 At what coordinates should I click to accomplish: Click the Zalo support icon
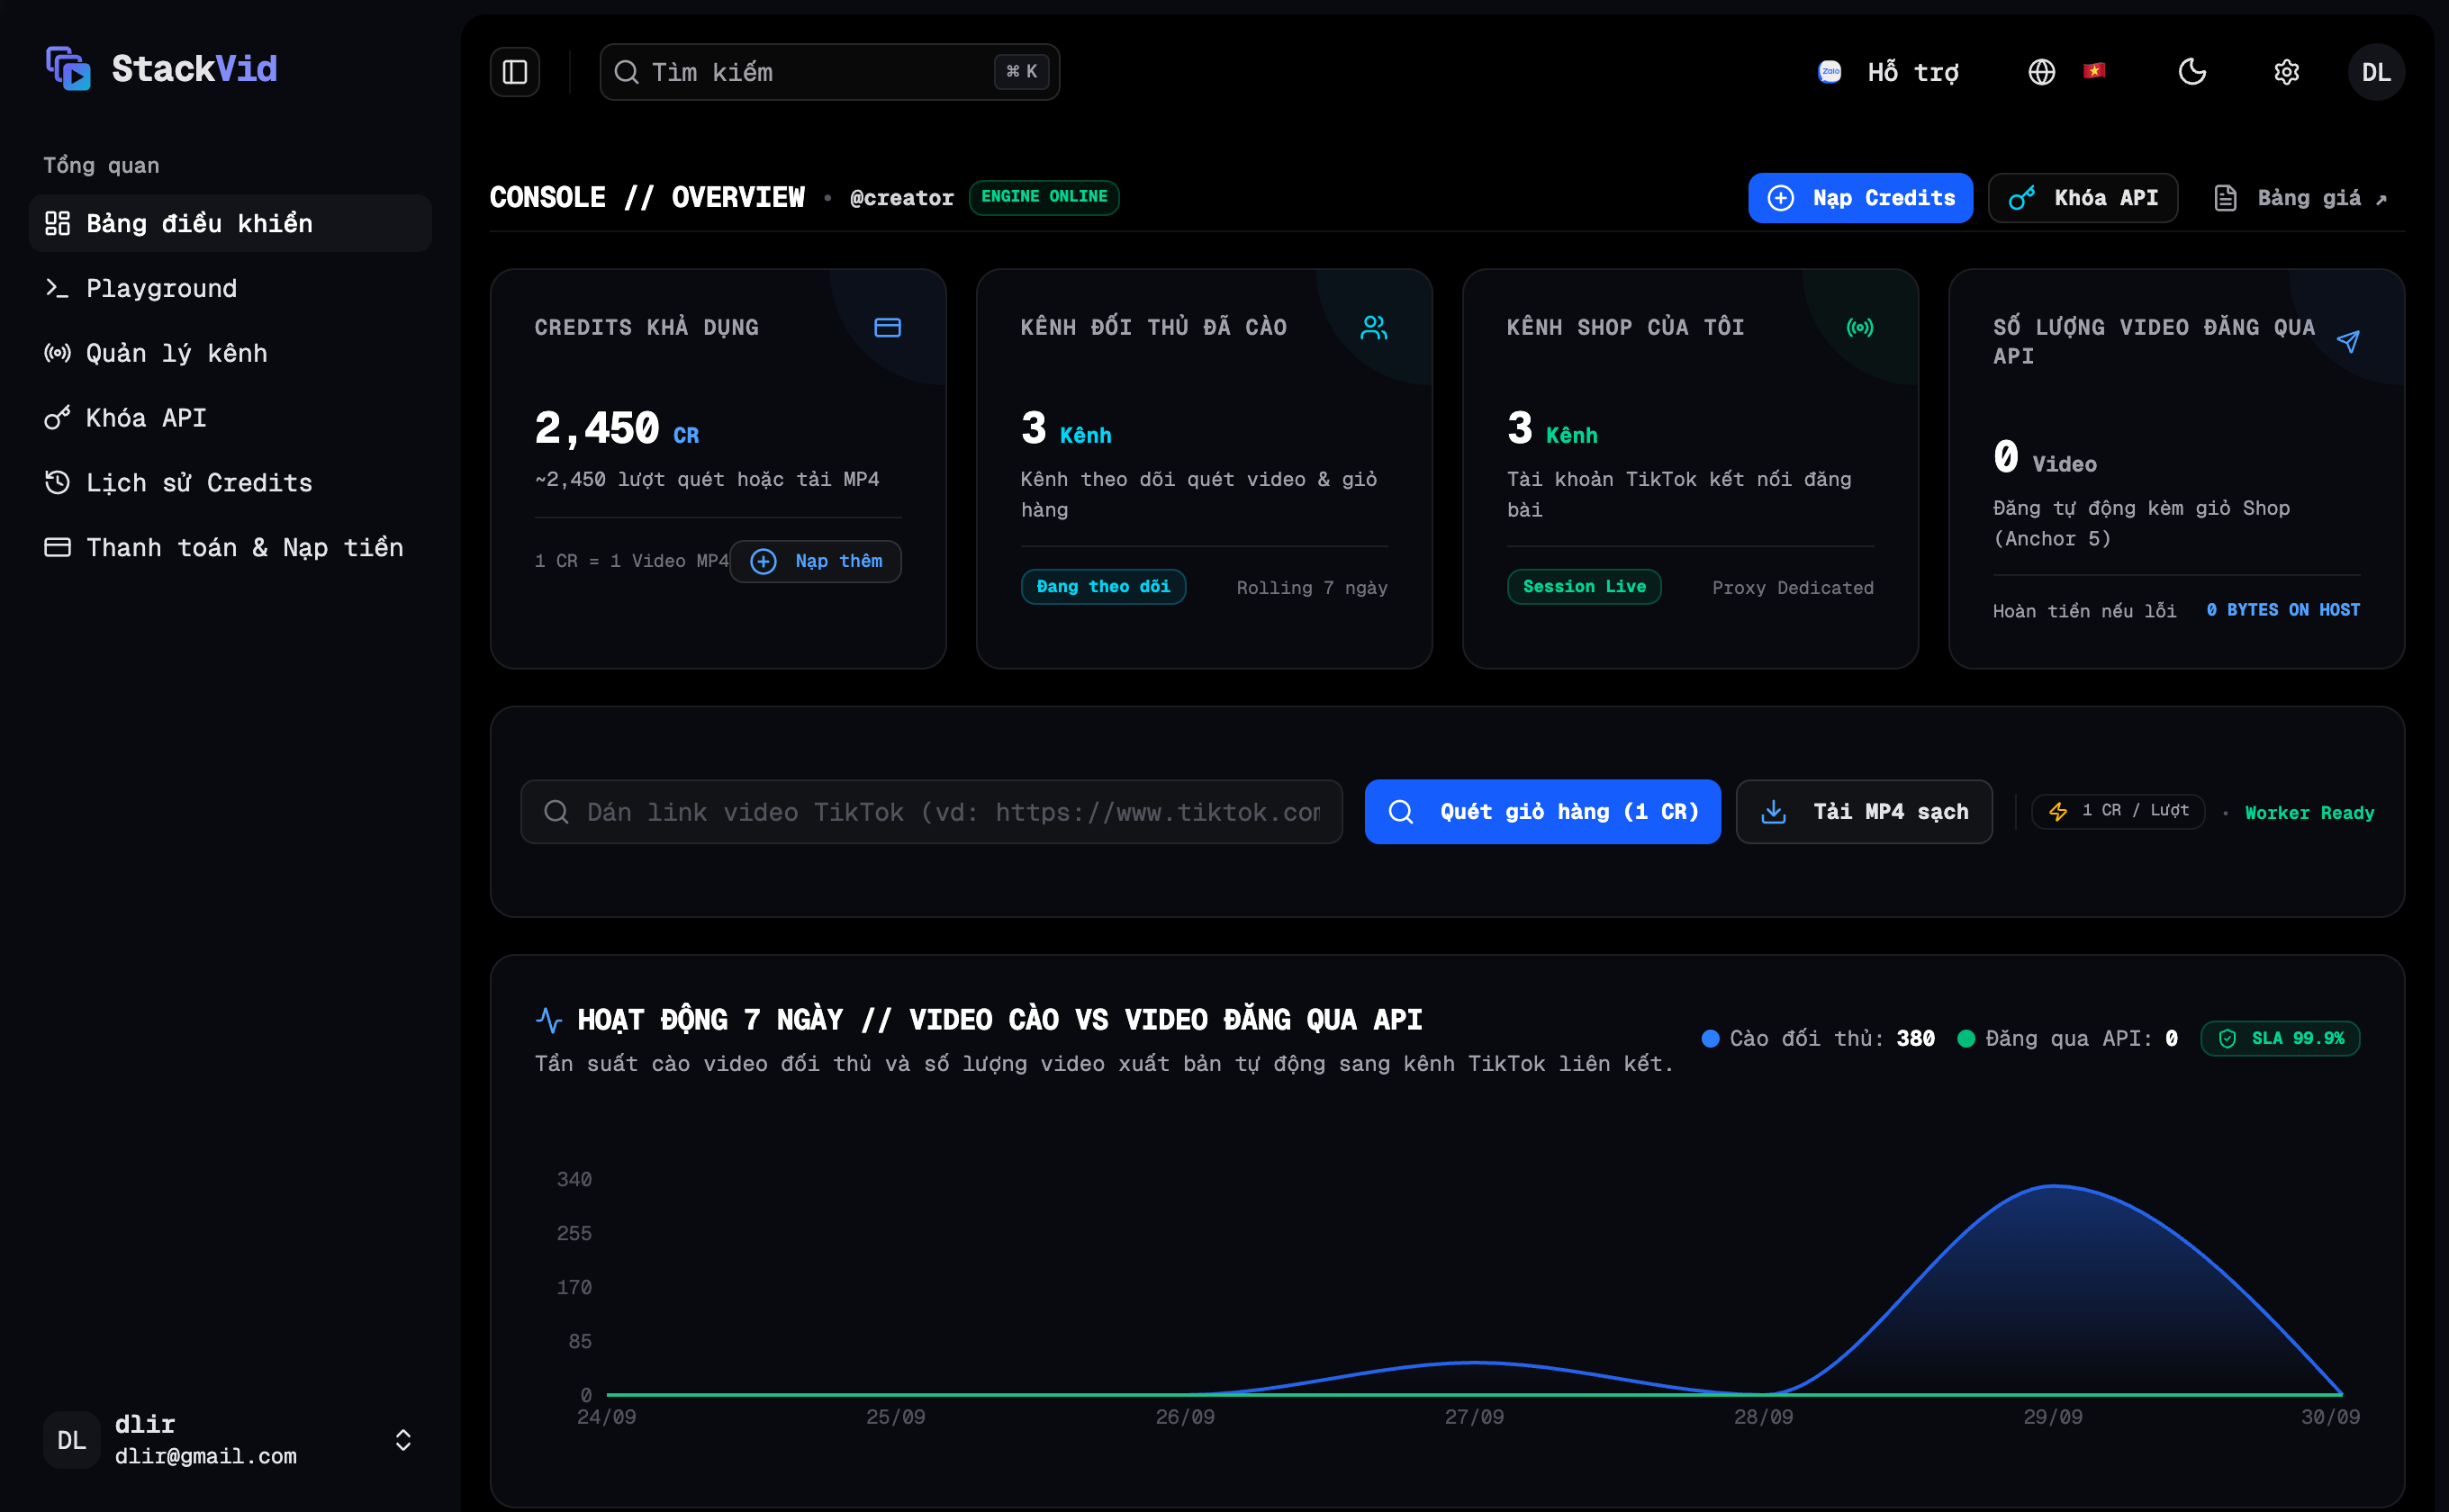(1829, 72)
